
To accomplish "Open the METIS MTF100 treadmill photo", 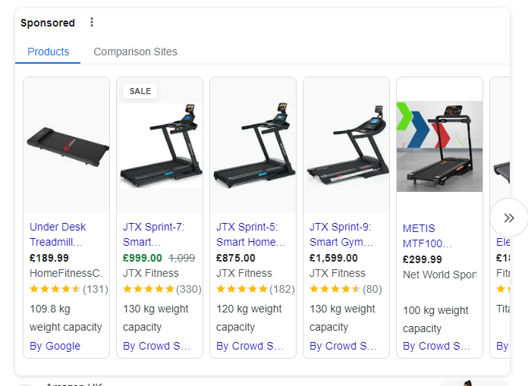I will tap(440, 146).
